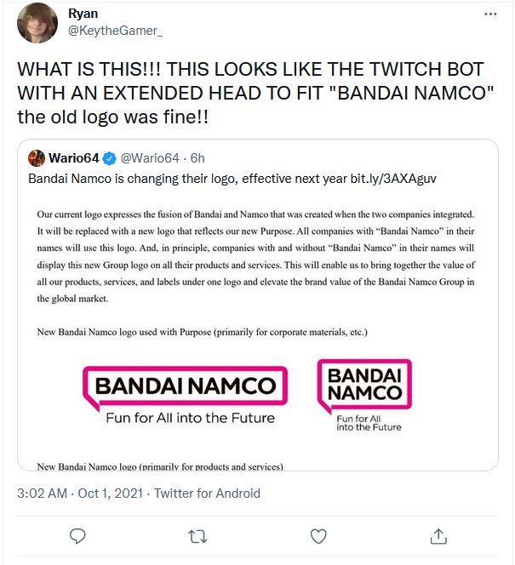Open the three-dot more options menu

(489, 14)
